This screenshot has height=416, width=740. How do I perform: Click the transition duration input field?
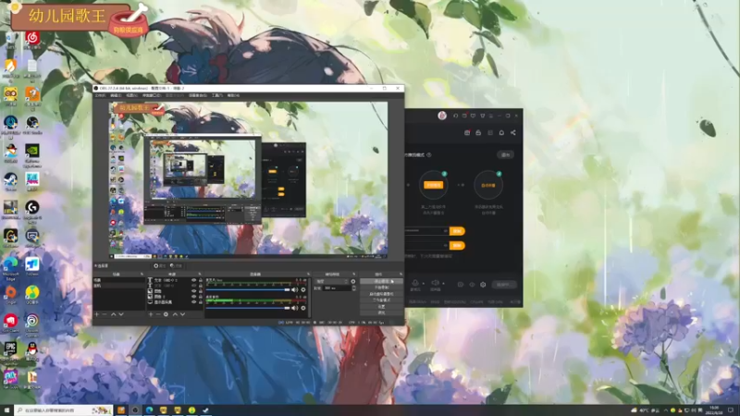click(x=337, y=288)
